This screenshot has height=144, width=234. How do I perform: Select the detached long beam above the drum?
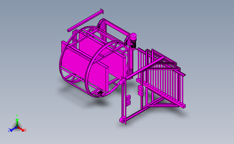click(86, 20)
